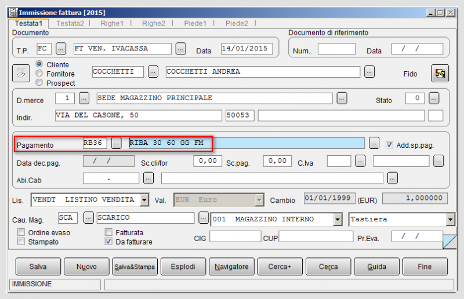Click the Navigatore button
464x299 pixels.
[x=231, y=267]
